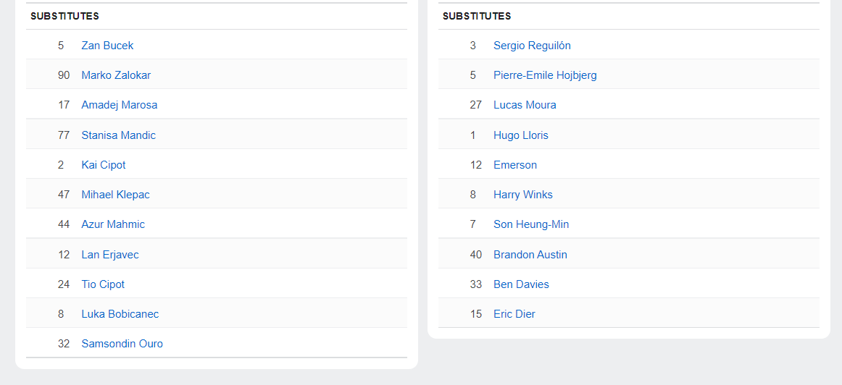Open Mihael Klepac player link
Screen dimensions: 842x385
(115, 195)
